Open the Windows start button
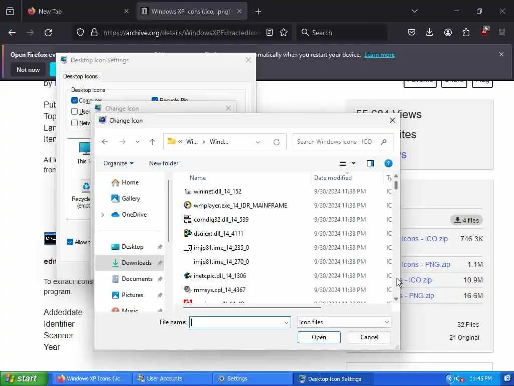 pos(23,379)
